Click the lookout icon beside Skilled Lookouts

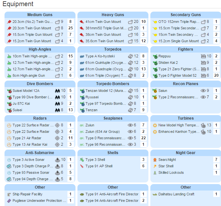(155, 173)
